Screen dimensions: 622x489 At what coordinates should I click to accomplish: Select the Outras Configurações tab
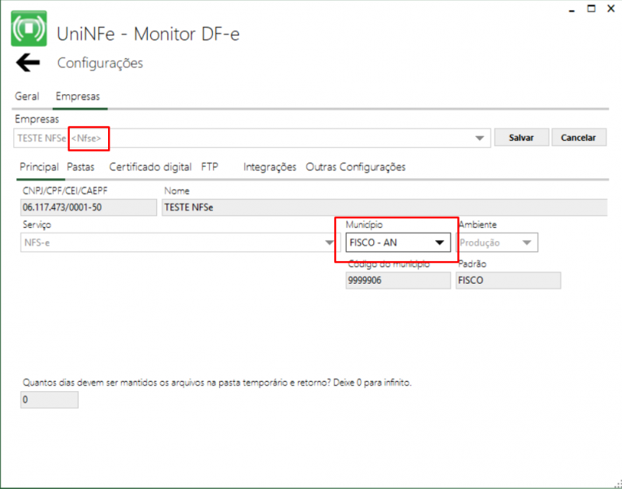(355, 166)
